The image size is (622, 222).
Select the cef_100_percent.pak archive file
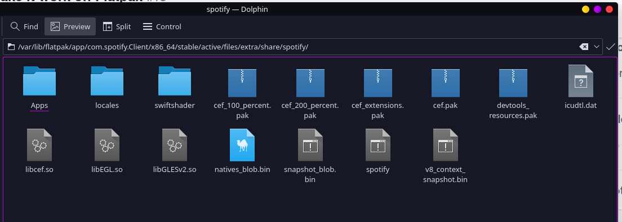[242, 83]
